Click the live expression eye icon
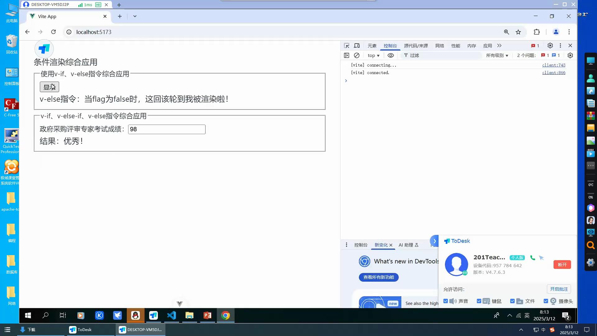597x336 pixels. pos(391,55)
